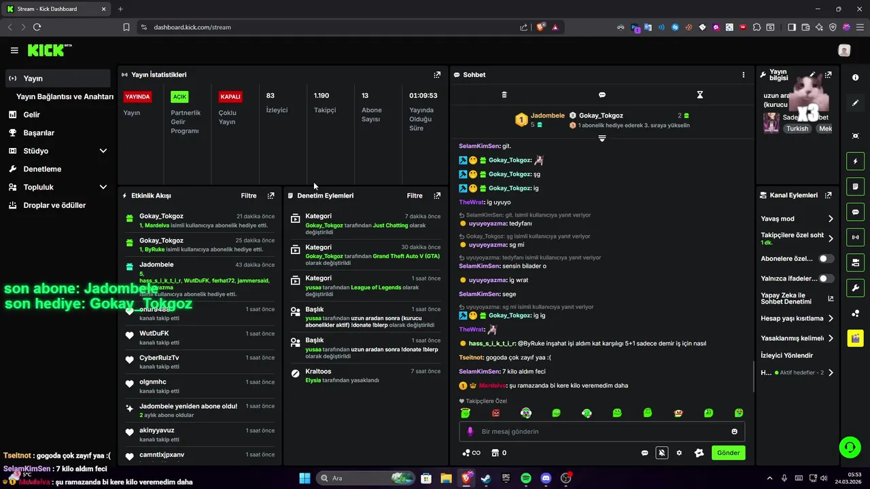Click the chat bubble icon beside the notification bell

click(x=645, y=453)
